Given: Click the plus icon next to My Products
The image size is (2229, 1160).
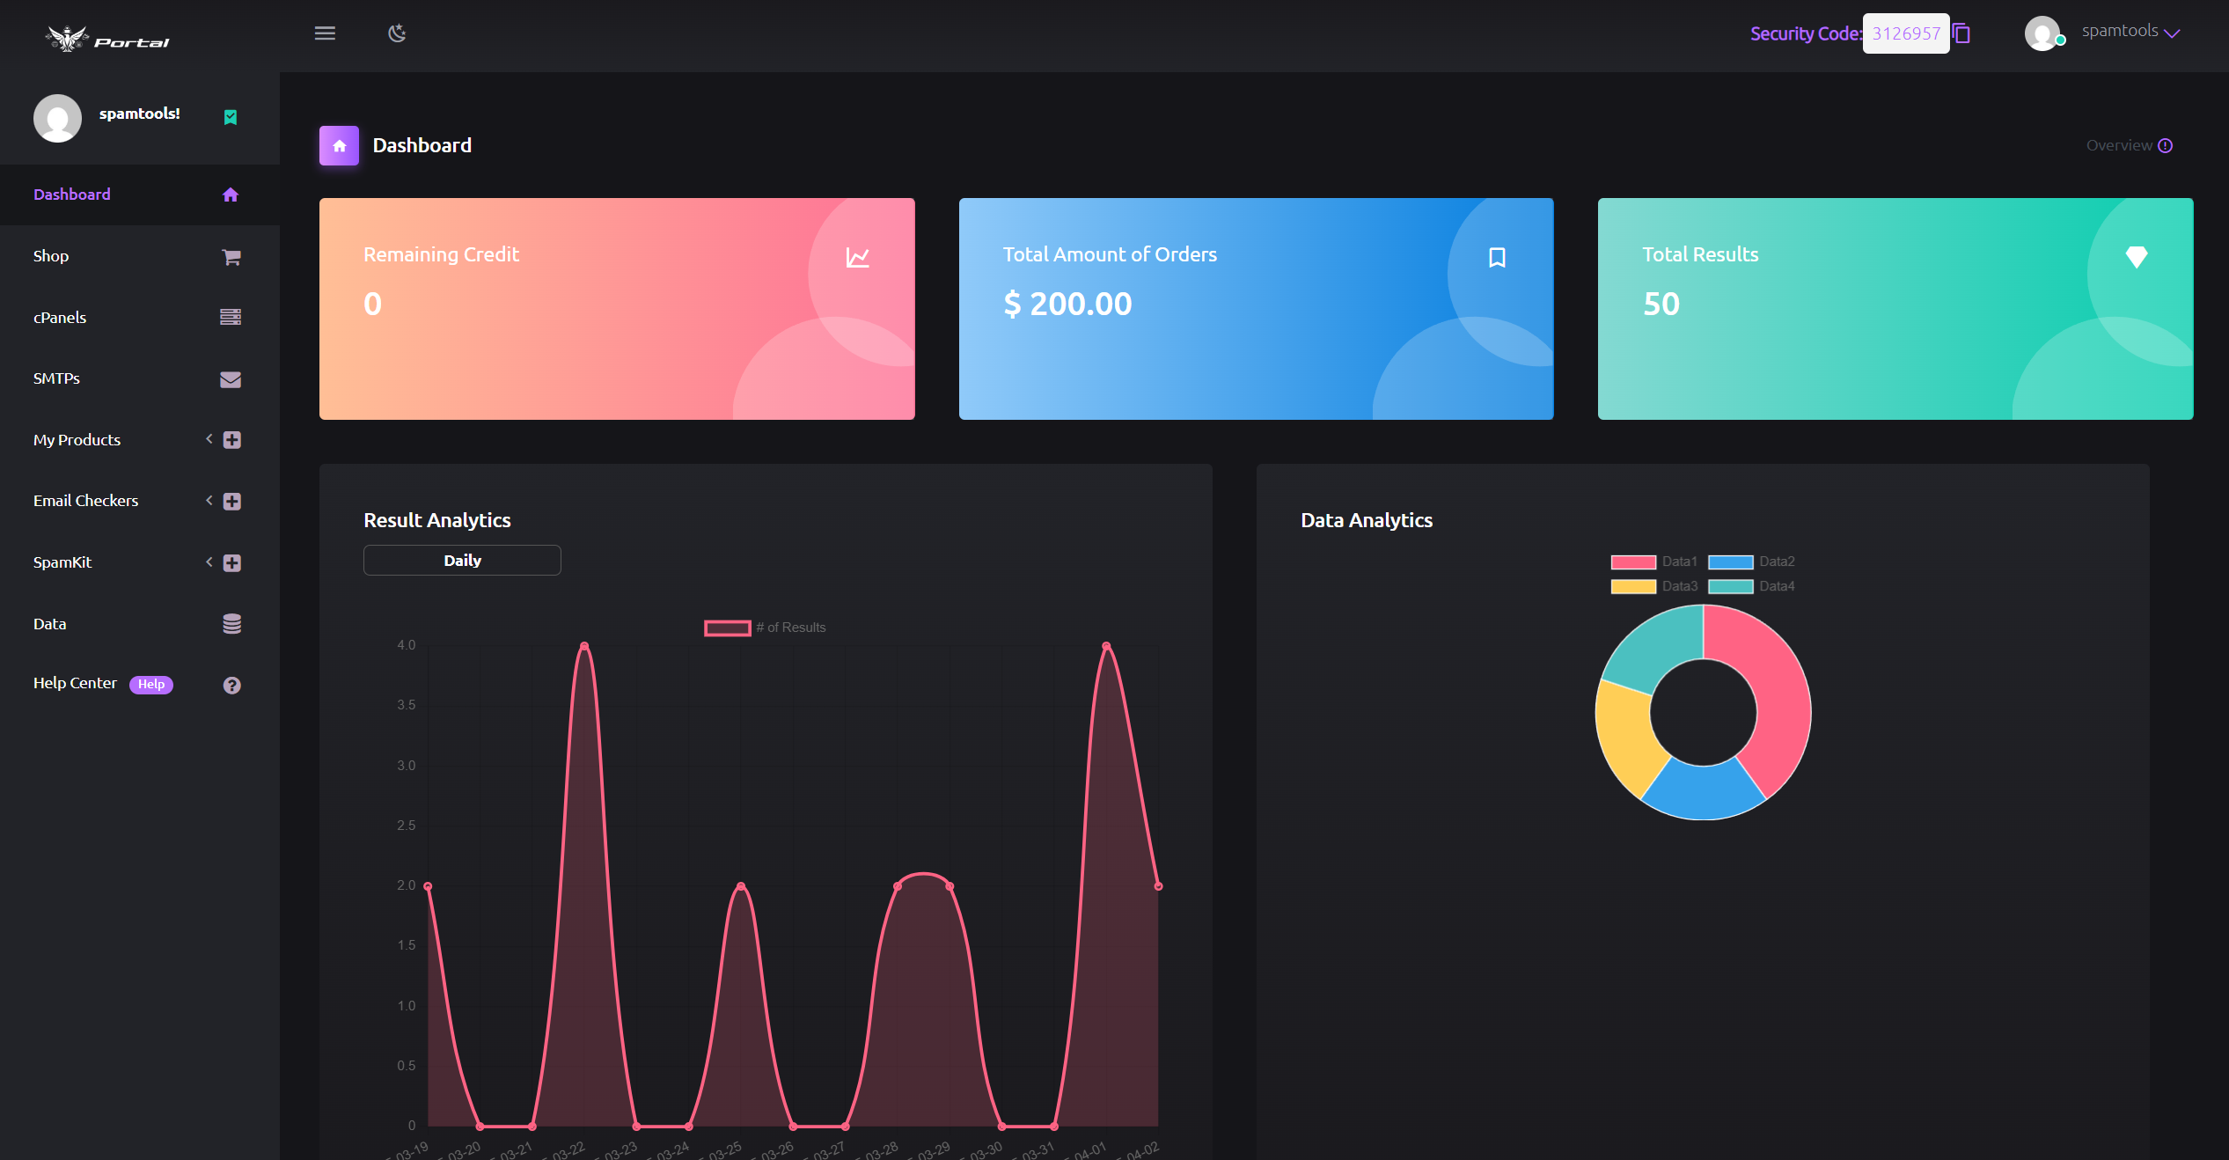Looking at the screenshot, I should point(231,439).
